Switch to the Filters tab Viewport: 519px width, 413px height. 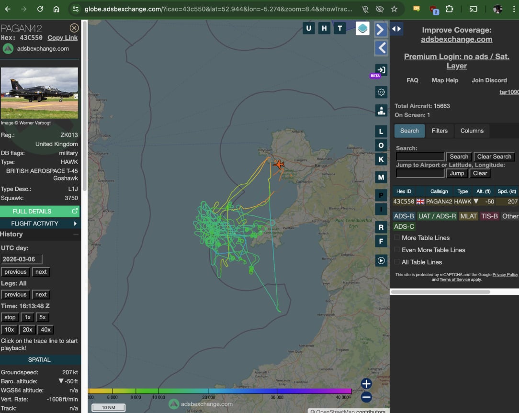(439, 131)
